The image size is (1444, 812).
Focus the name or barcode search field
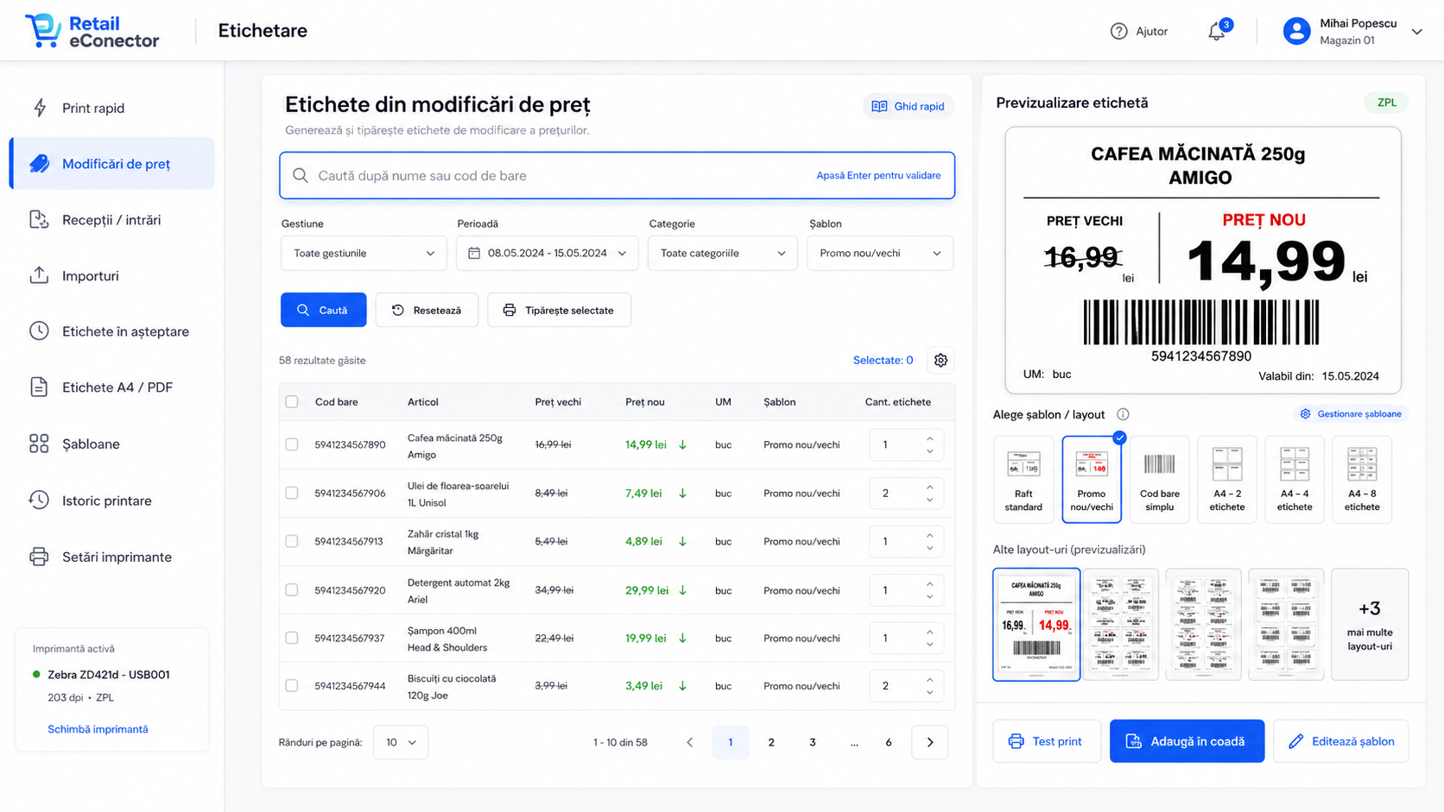point(617,175)
